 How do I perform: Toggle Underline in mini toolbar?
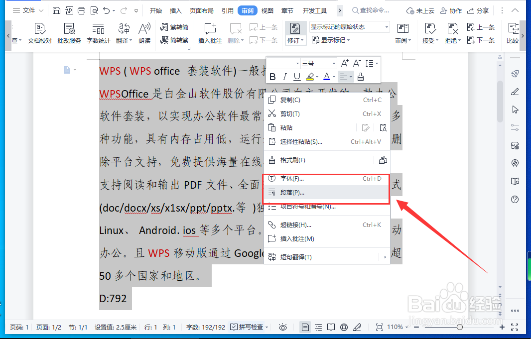click(297, 77)
